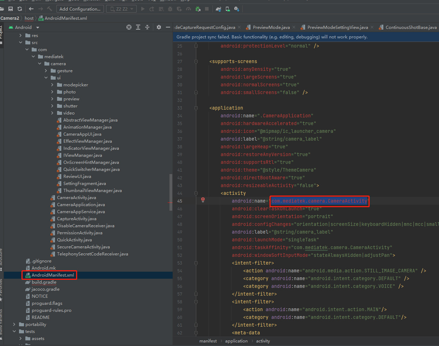Switch to PreviewMode.java tab
Screen dimensions: 439x346
pos(271,27)
